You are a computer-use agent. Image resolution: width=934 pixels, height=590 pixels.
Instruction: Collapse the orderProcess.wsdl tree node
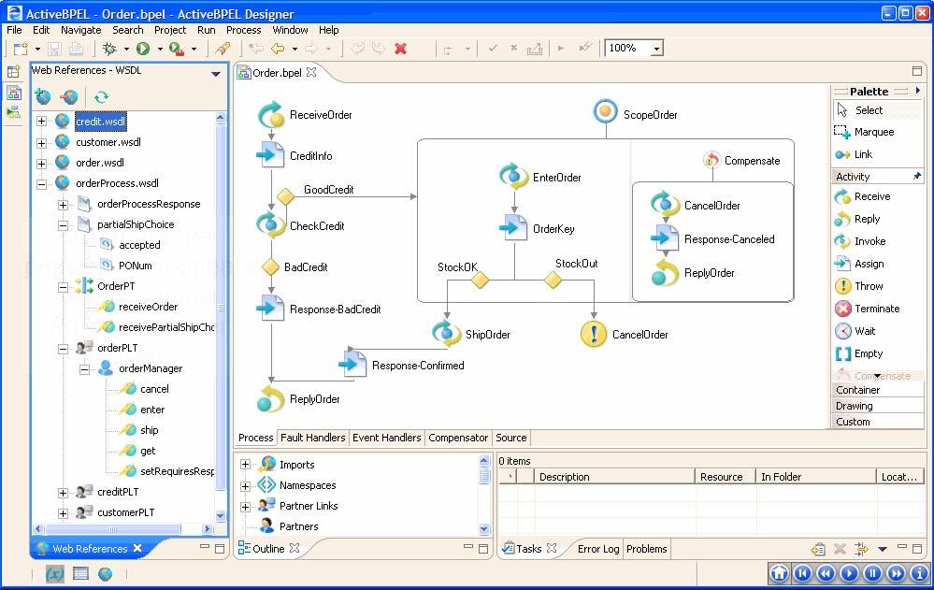click(41, 183)
